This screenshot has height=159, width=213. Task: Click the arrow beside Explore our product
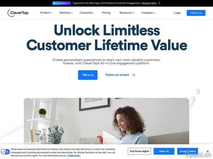click(x=133, y=75)
